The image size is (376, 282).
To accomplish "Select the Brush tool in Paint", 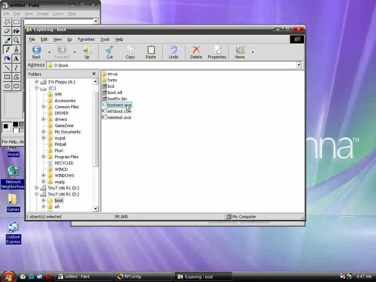I will click(16, 50).
